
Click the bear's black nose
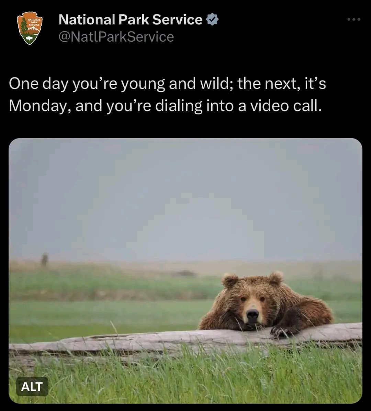[x=252, y=314]
